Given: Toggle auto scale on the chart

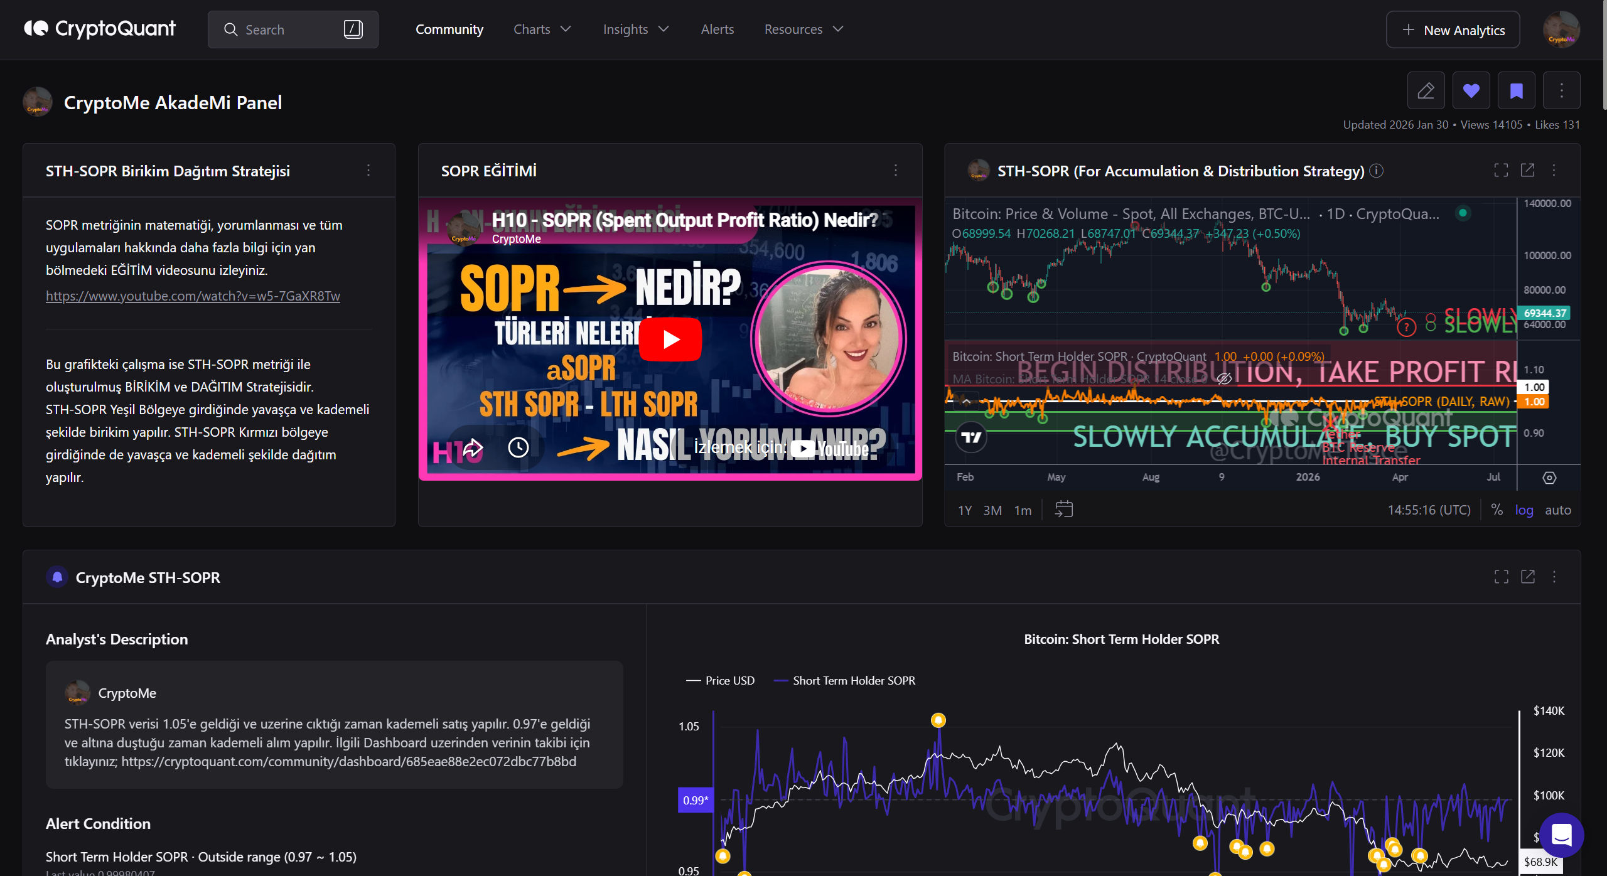Looking at the screenshot, I should (x=1557, y=510).
